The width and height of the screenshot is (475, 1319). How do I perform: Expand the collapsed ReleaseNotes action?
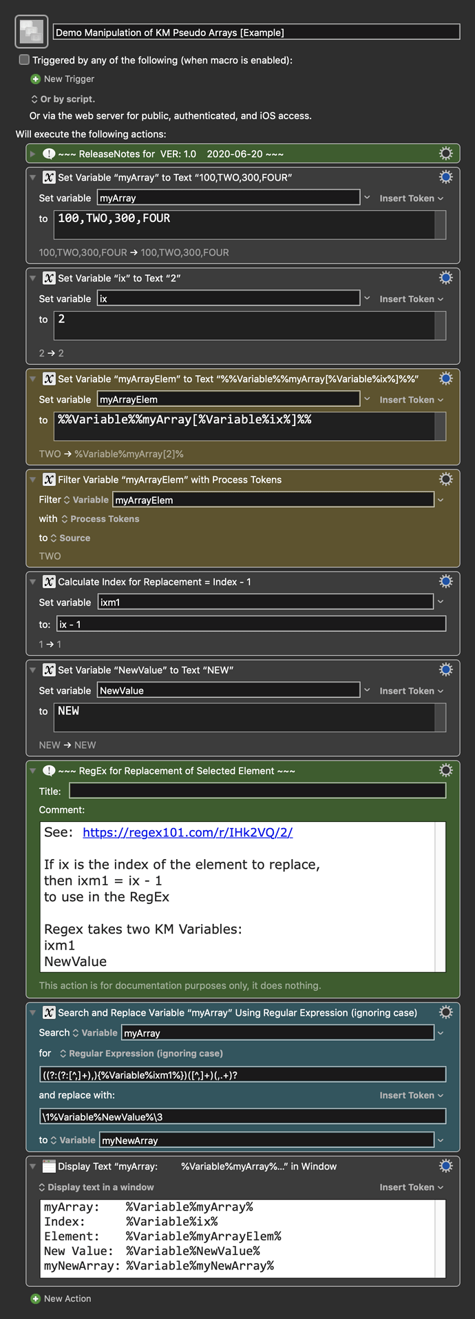(x=32, y=154)
